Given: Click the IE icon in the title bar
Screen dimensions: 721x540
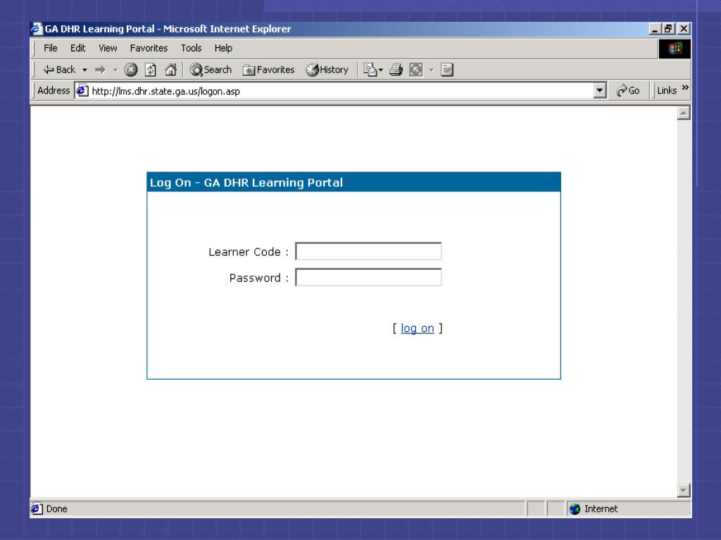Looking at the screenshot, I should 37,28.
